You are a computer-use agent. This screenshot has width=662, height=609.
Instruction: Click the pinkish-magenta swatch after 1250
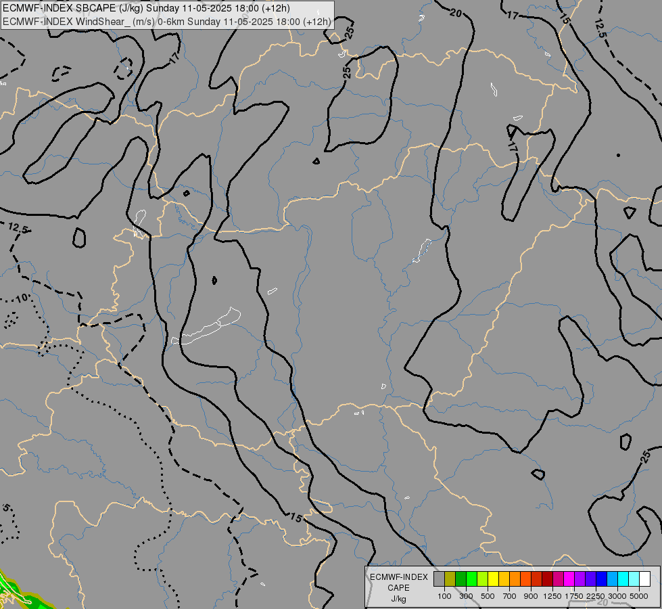pyautogui.click(x=558, y=579)
